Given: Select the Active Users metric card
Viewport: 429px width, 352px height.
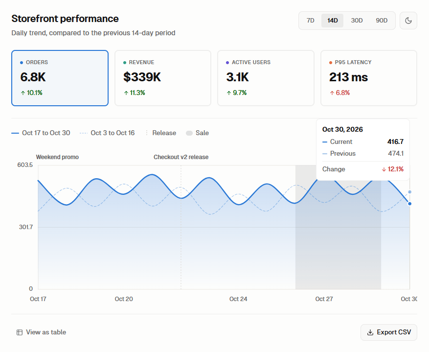Looking at the screenshot, I should point(266,78).
